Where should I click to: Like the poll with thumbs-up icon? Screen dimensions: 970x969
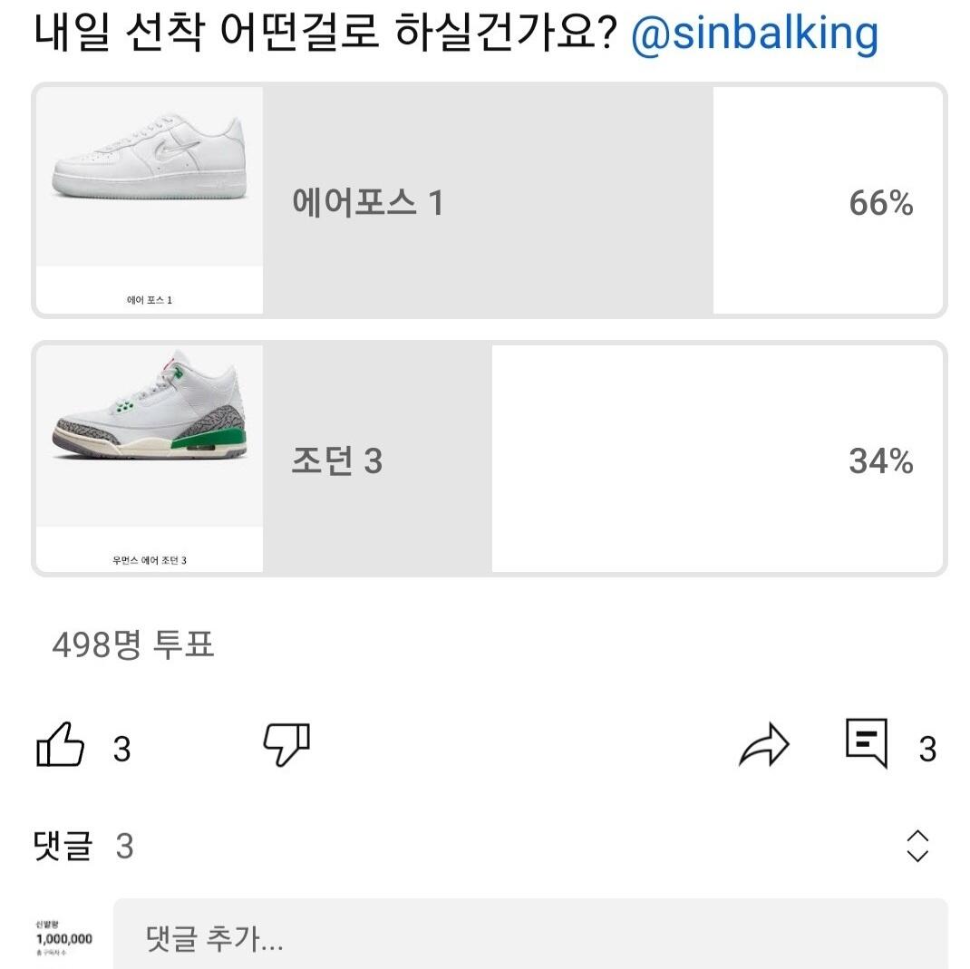click(60, 746)
